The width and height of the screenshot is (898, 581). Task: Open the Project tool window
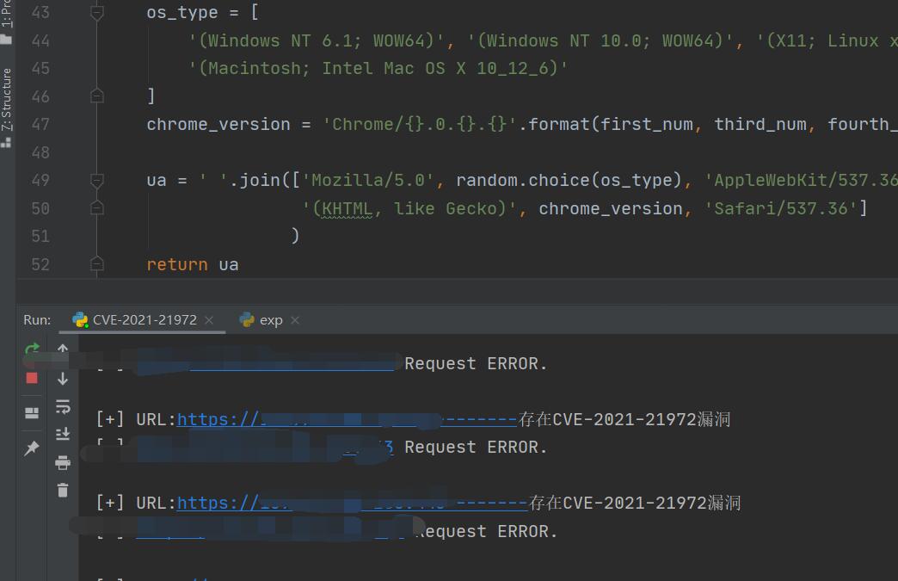coord(7,22)
